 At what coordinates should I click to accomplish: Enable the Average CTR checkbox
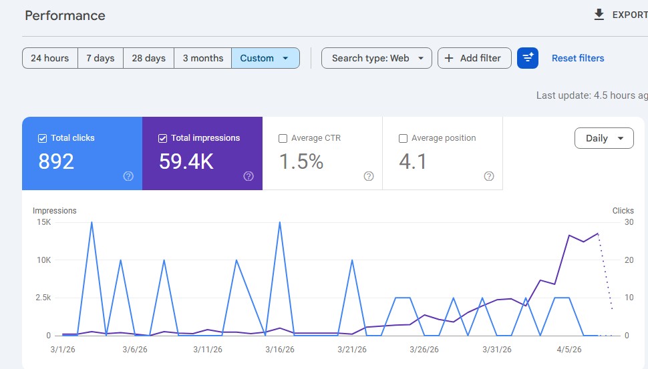pos(283,138)
